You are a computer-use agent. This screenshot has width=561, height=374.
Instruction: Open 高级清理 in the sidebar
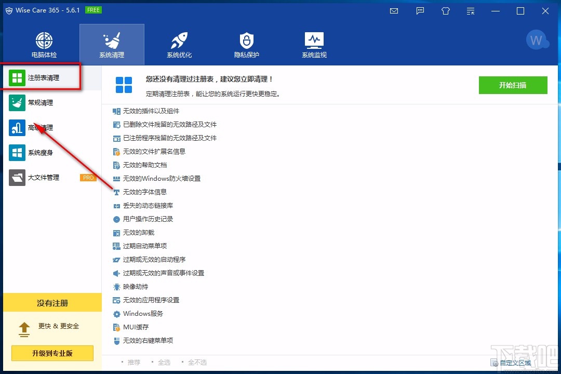(x=52, y=128)
